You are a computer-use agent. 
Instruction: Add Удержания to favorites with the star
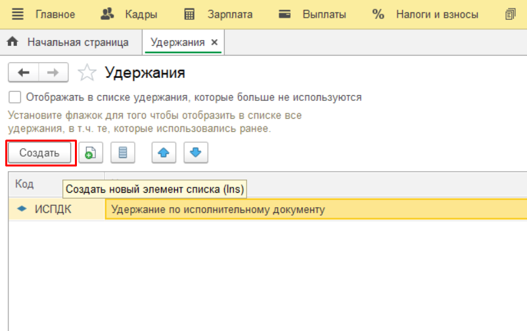(87, 73)
